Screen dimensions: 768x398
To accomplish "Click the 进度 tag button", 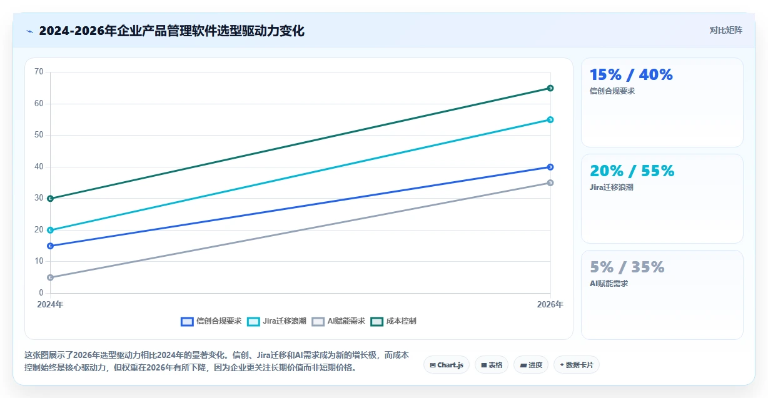I will [531, 365].
